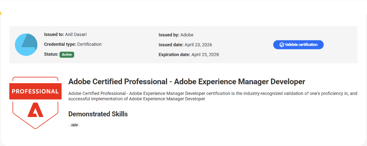Screen dimensions: 367x146
Task: Click the issuer name Adobe
Action: pyautogui.click(x=187, y=35)
